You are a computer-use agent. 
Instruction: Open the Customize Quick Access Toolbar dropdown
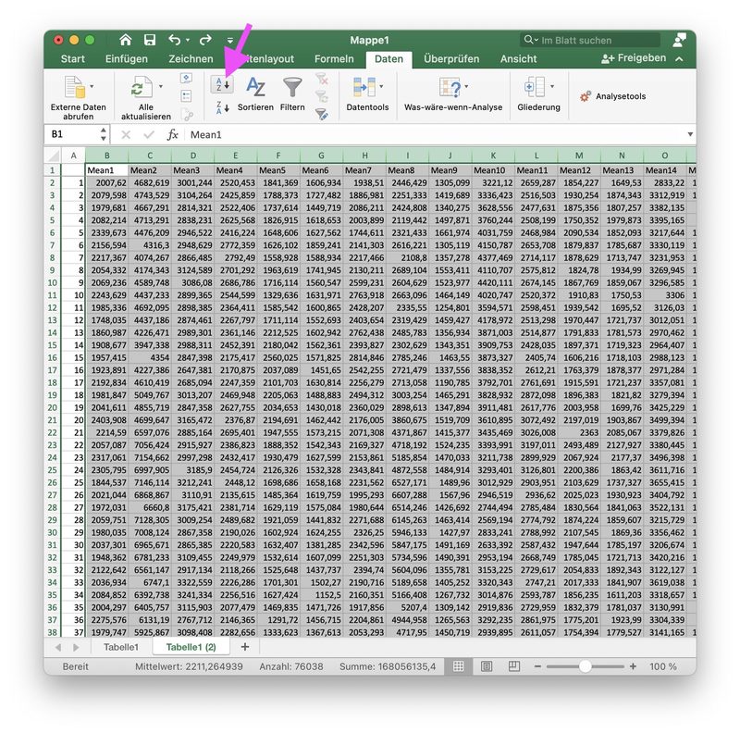(x=229, y=41)
